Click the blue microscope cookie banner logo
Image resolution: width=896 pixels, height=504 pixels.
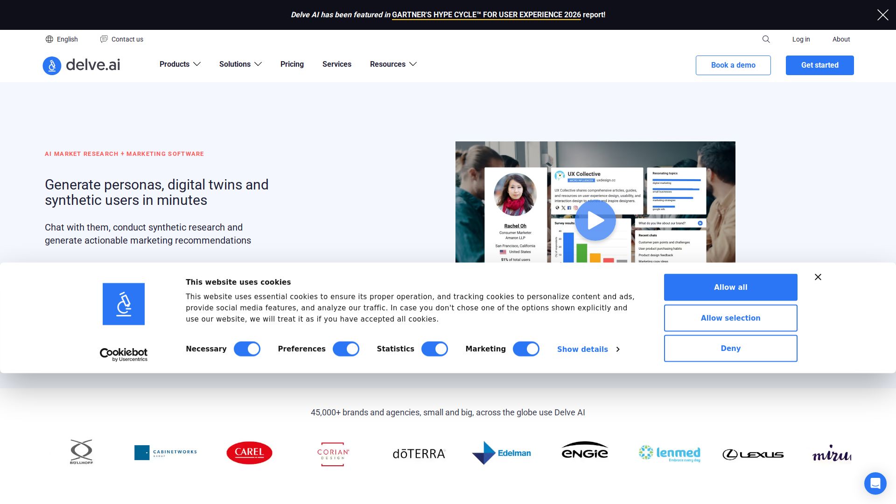coord(124,304)
